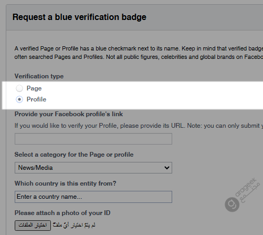Click the Arabic choose files button

(33, 226)
